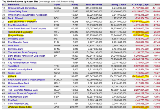Open Bank of New York Mellon Corporation
160x109 pixels.
tap(26, 56)
